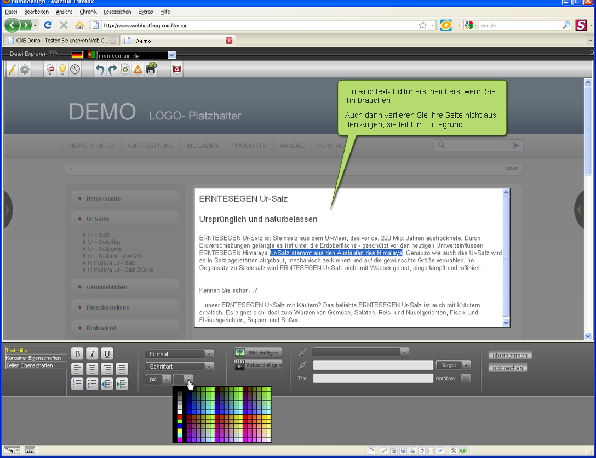
Task: Click the site search magnifier icon
Action: (x=442, y=145)
